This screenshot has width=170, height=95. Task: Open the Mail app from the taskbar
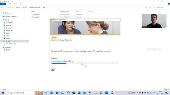point(63,93)
